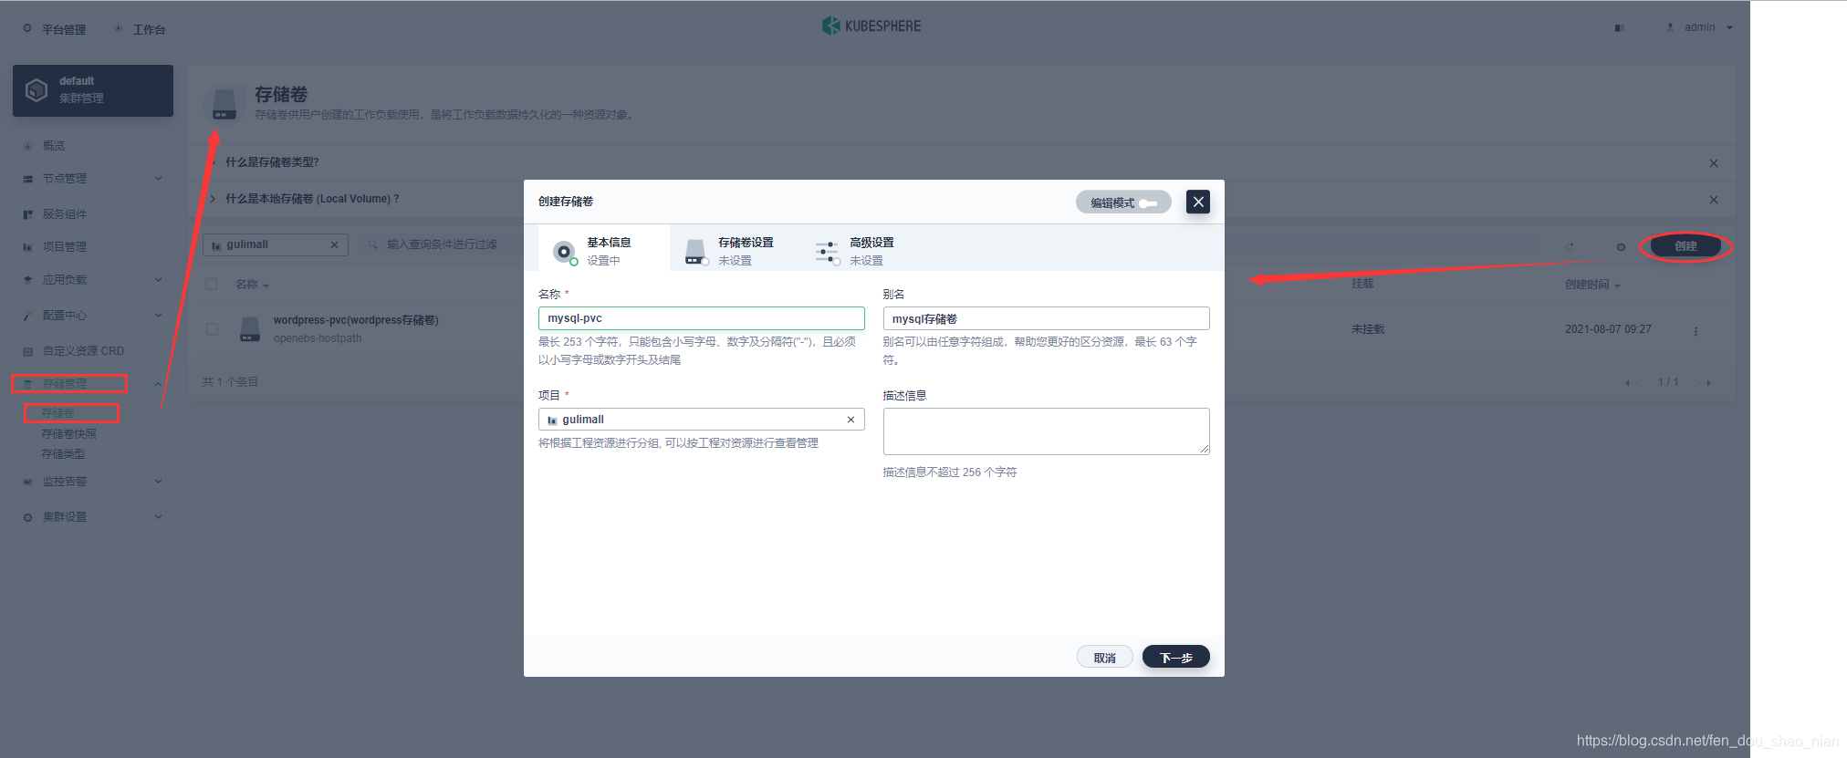This screenshot has height=758, width=1847.
Task: Sort by the 创建时间 column header
Action: click(1592, 285)
